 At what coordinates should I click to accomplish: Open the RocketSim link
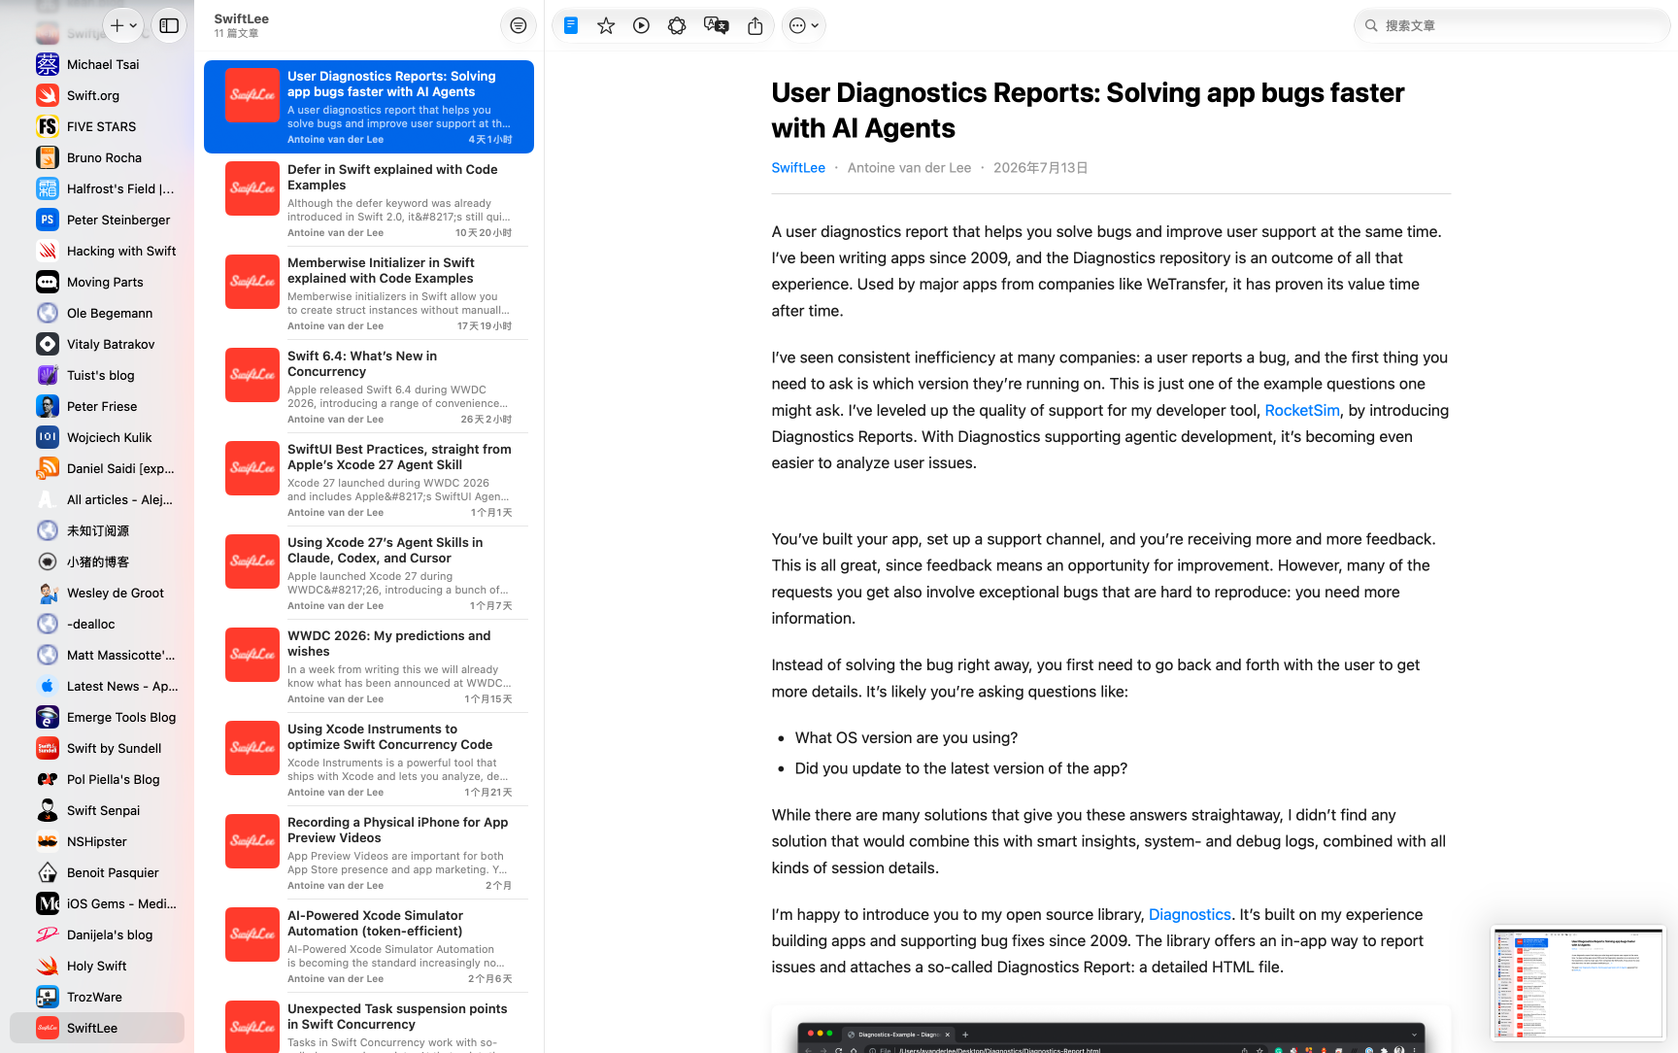point(1302,410)
